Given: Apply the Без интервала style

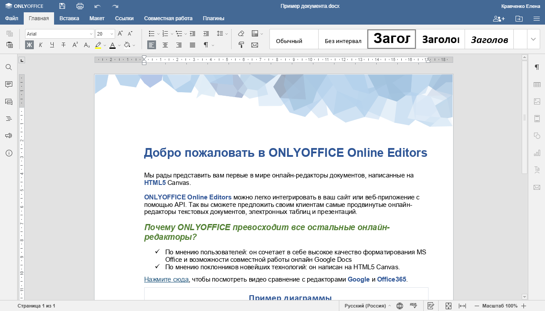Looking at the screenshot, I should click(343, 39).
